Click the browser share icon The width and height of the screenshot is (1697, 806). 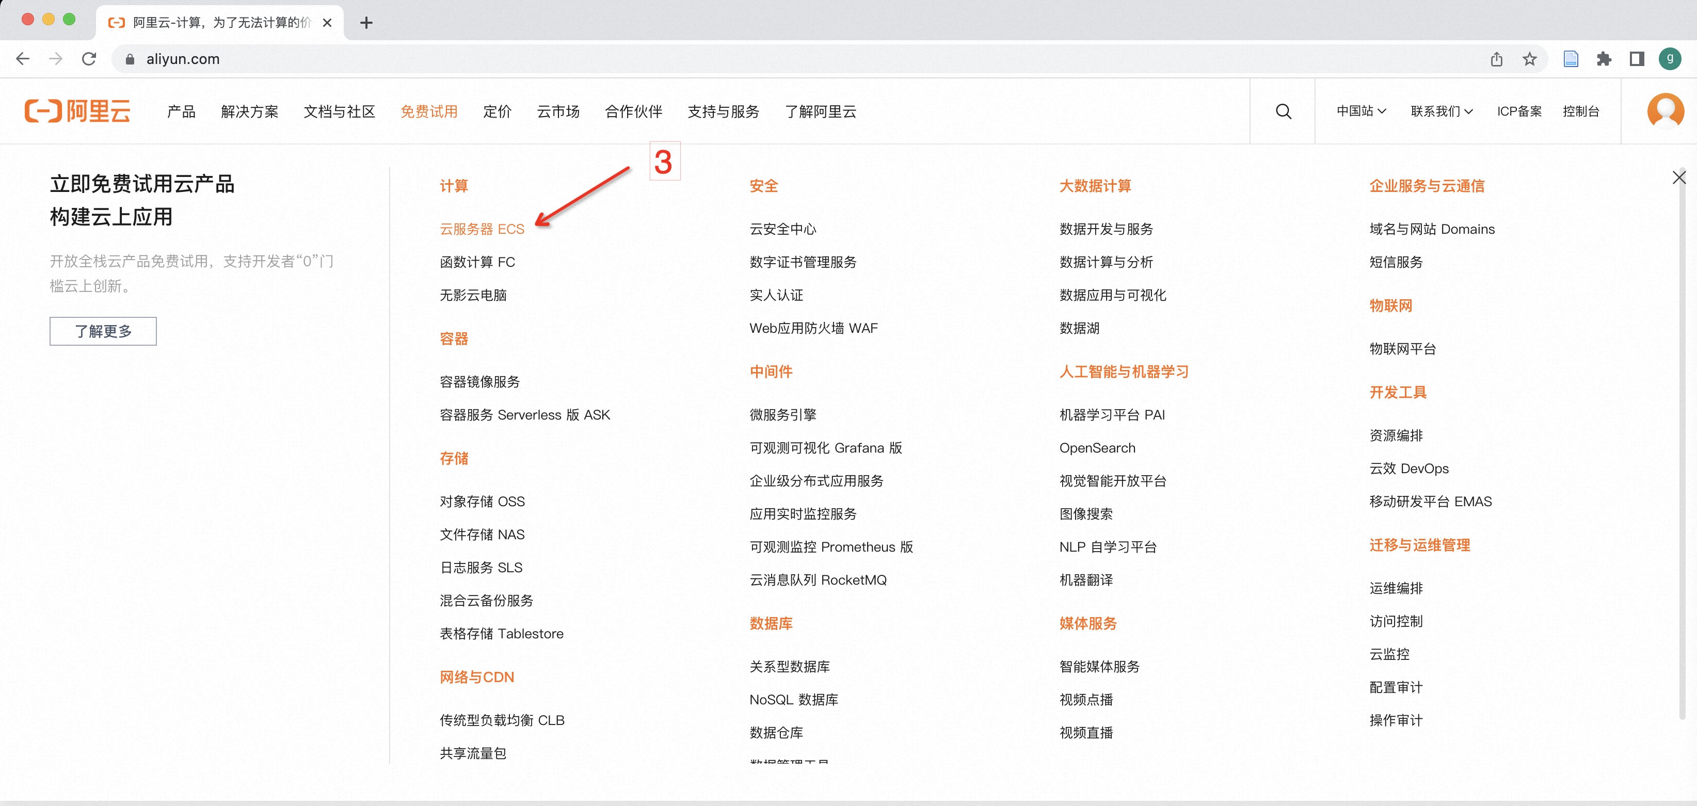[x=1496, y=59]
